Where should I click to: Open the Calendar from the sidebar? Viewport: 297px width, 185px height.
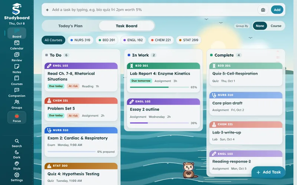(17, 43)
